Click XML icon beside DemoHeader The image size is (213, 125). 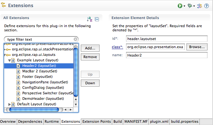[x=18, y=99]
